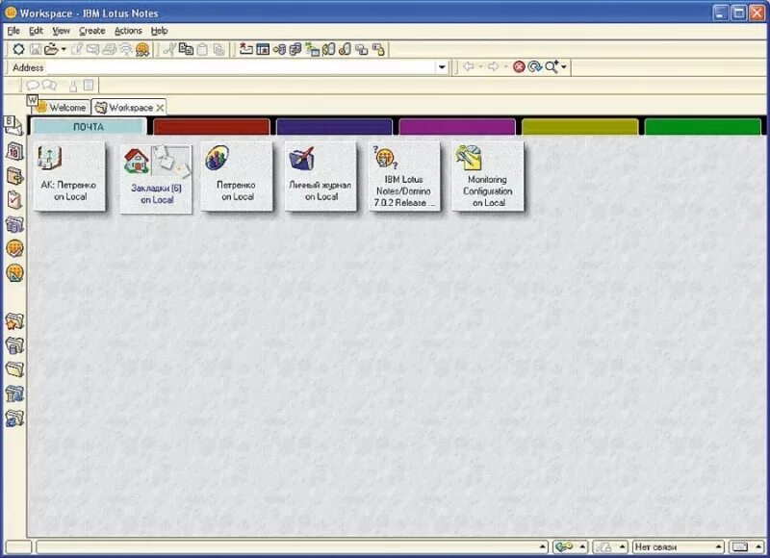Select the green workspace page tab
Screen dimensions: 770x558
(703, 127)
